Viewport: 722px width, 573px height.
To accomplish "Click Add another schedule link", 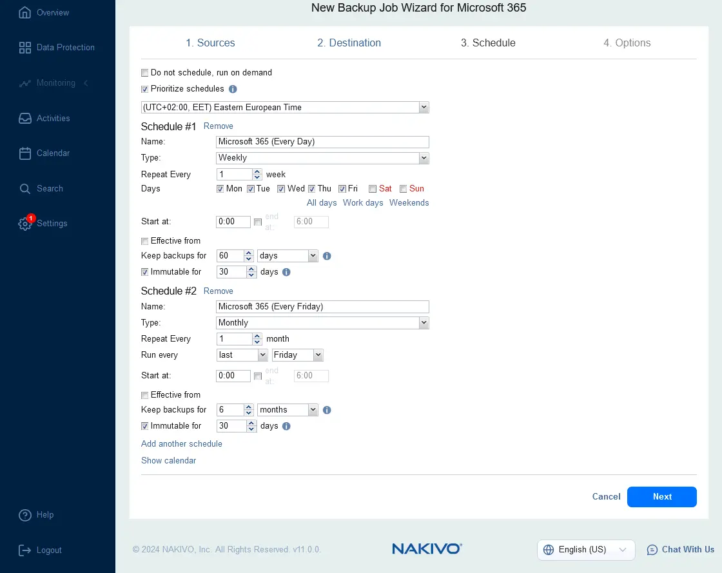I will point(181,444).
